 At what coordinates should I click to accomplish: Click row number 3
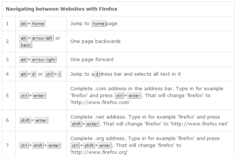[x=7, y=60]
